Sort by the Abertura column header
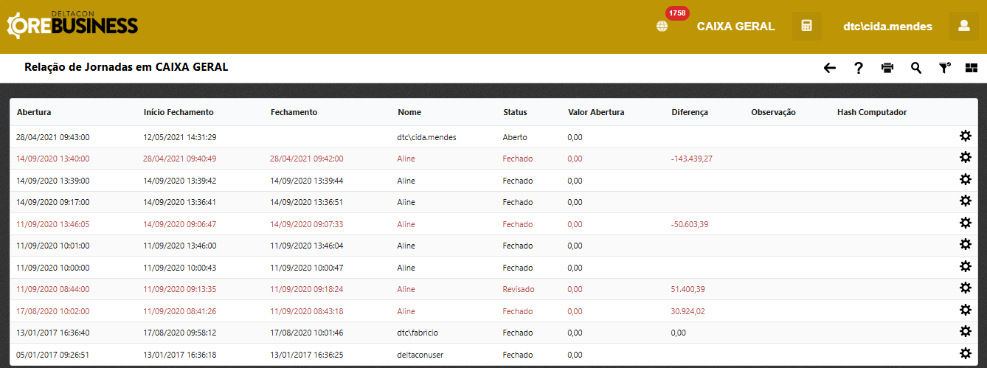Viewport: 987px width, 368px height. (x=34, y=112)
